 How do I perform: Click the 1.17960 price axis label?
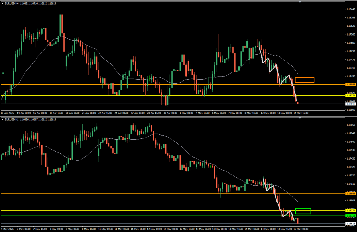point(351,34)
